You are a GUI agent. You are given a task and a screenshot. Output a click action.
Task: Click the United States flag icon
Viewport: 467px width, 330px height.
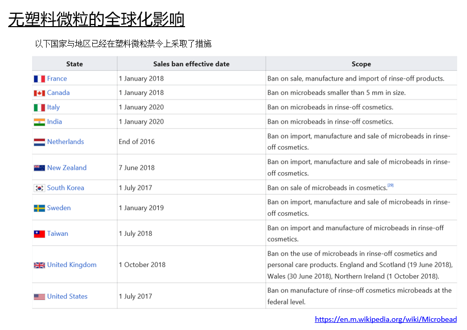click(x=39, y=297)
